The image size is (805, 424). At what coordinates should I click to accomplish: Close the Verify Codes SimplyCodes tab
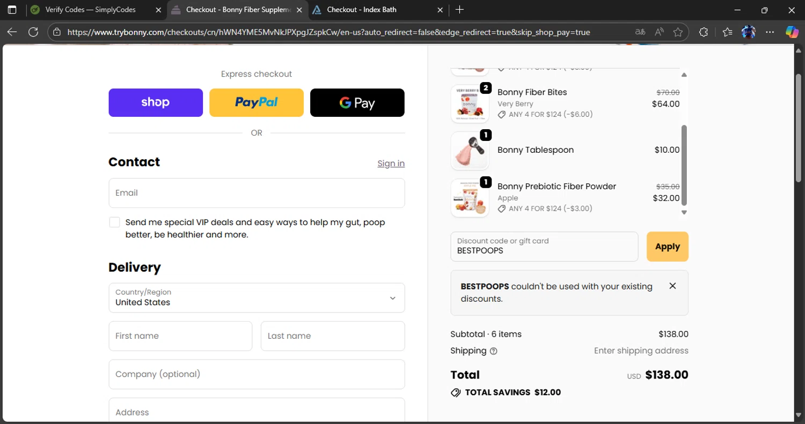[x=158, y=10]
